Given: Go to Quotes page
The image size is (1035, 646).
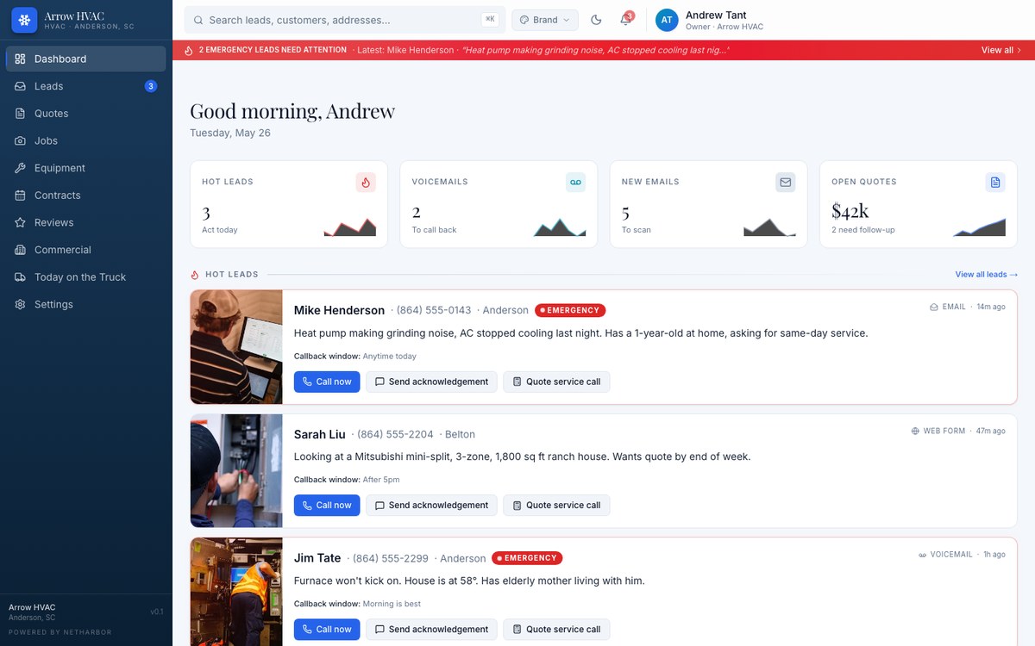Looking at the screenshot, I should (86, 114).
